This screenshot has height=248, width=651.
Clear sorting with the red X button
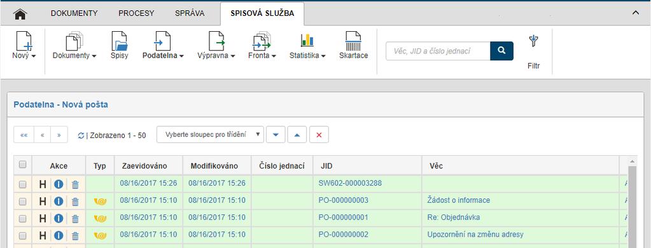[319, 135]
